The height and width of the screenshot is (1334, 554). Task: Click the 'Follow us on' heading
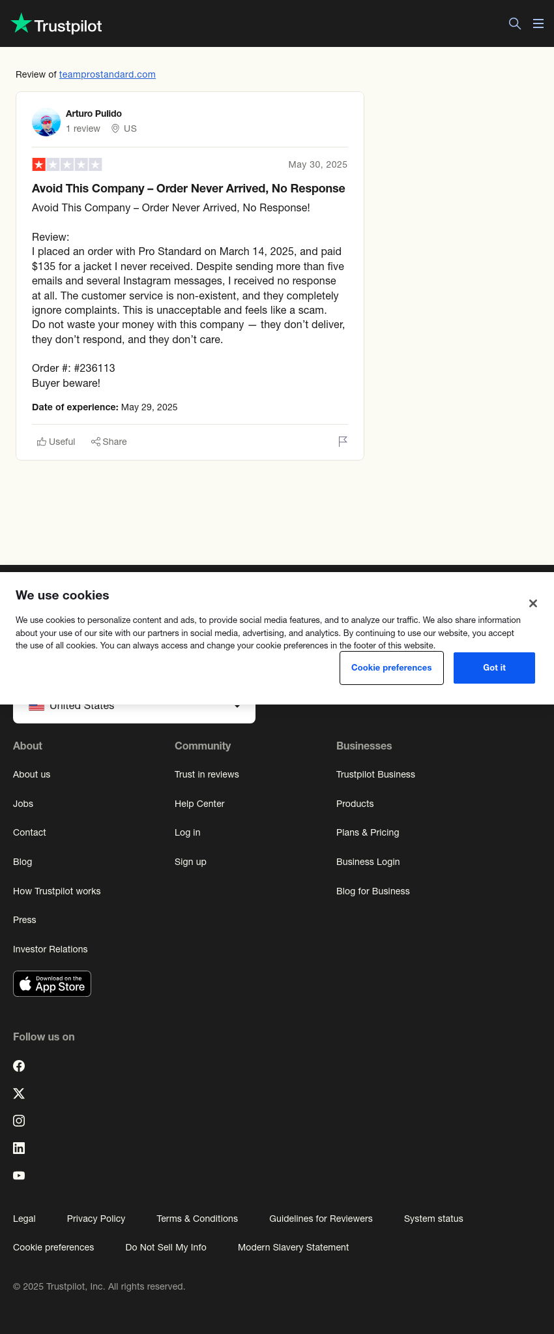[x=44, y=1037]
